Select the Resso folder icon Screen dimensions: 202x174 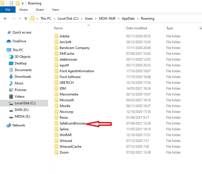[x=56, y=117]
